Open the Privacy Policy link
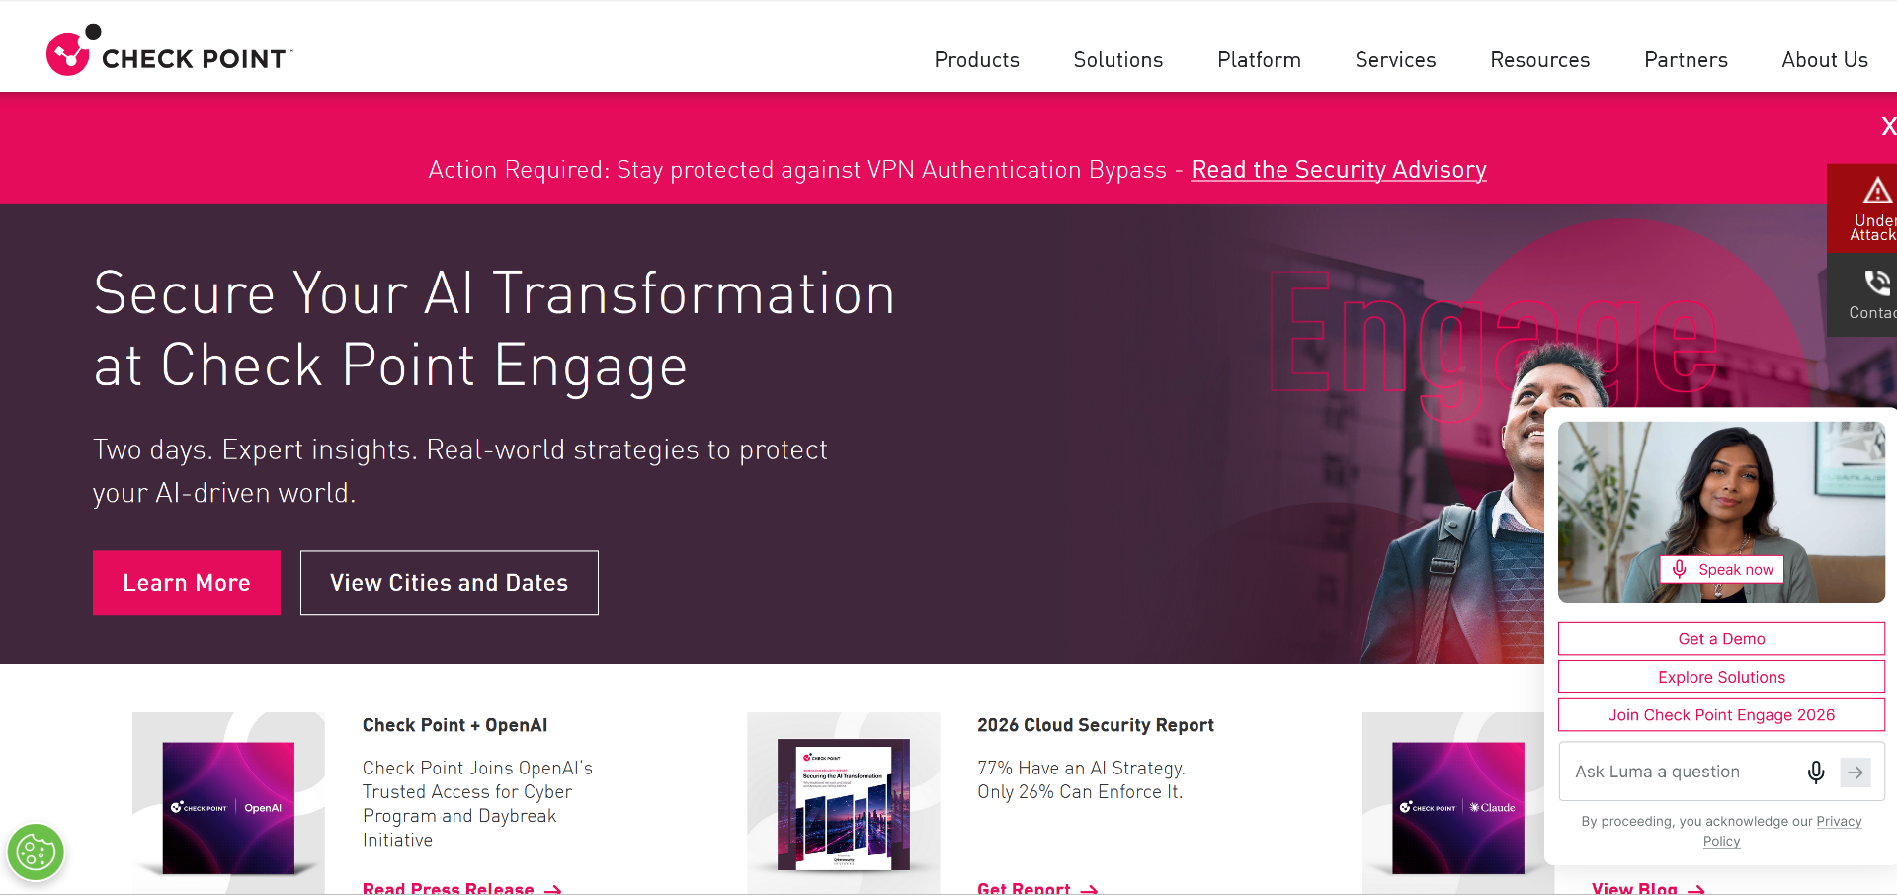 (1781, 831)
